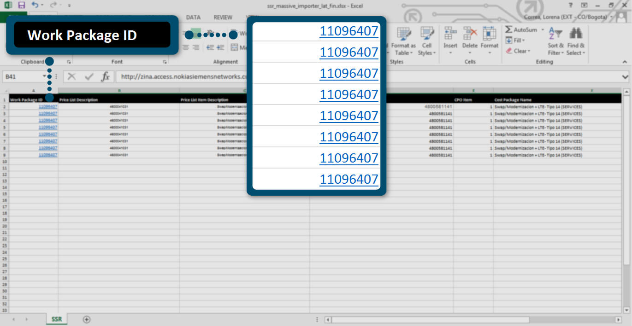Image resolution: width=632 pixels, height=326 pixels.
Task: Click the Delete cells icon
Action: 470,34
